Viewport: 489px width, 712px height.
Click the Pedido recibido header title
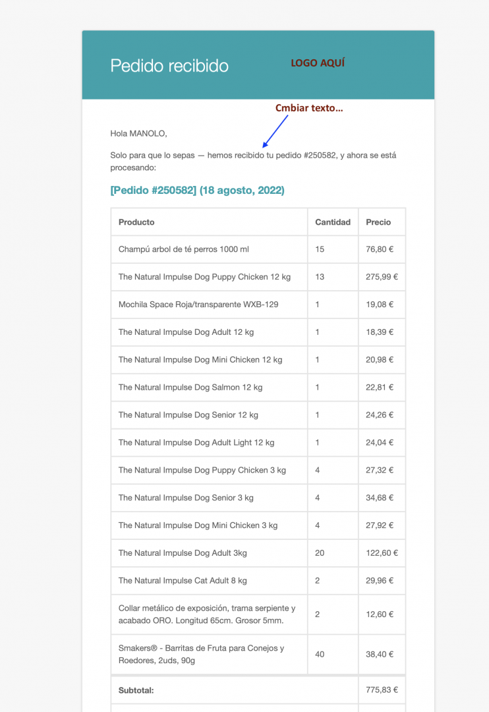pyautogui.click(x=169, y=66)
